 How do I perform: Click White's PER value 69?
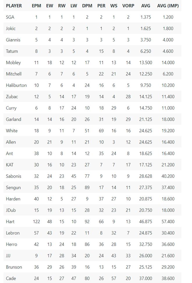(x=101, y=131)
